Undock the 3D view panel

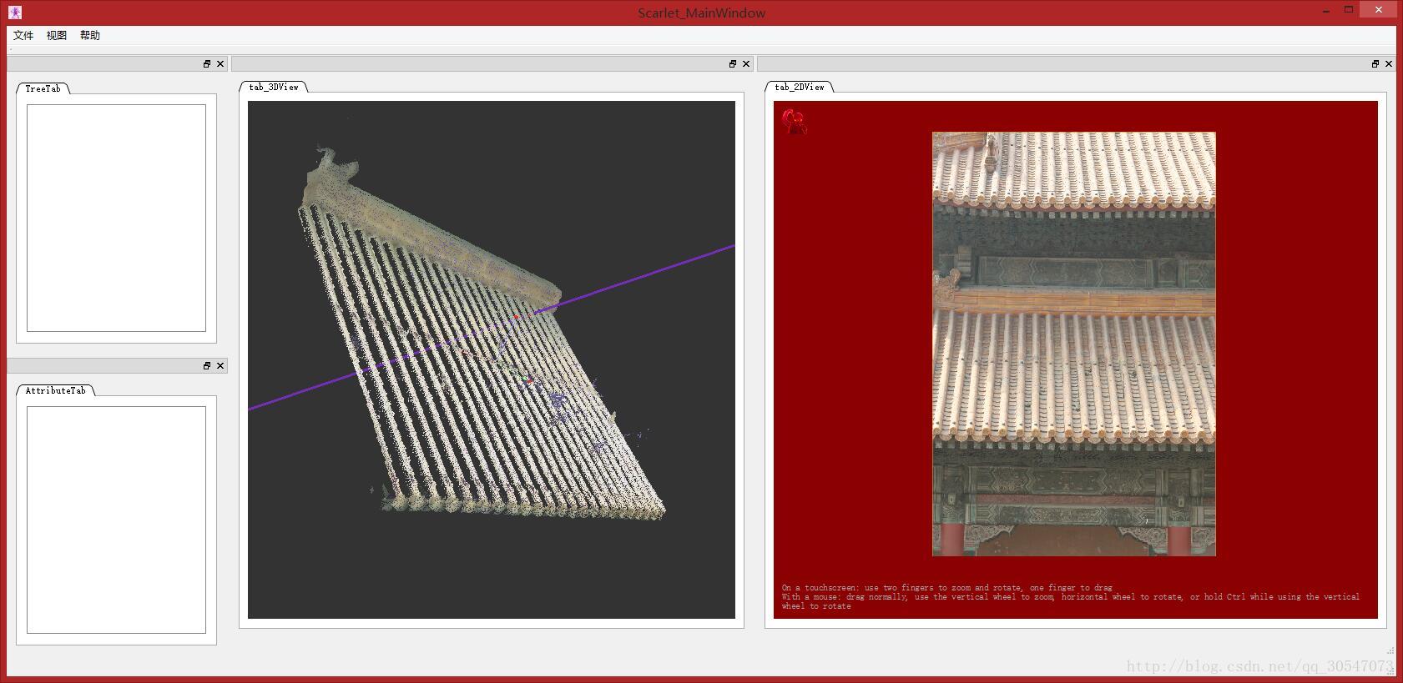click(x=733, y=64)
